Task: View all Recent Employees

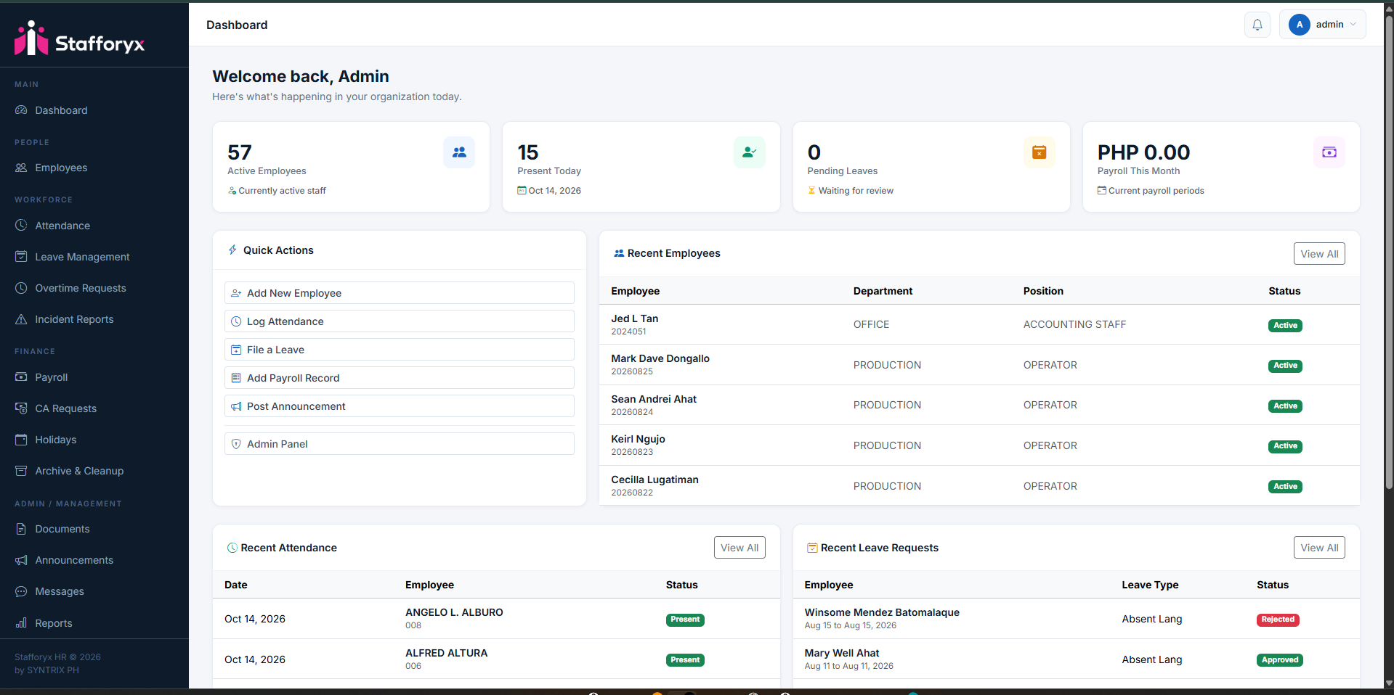Action: [1319, 254]
